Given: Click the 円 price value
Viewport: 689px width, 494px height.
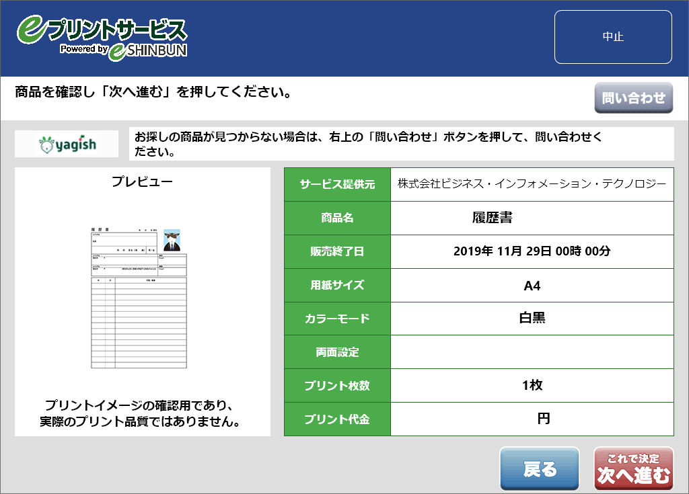Looking at the screenshot, I should tap(544, 419).
